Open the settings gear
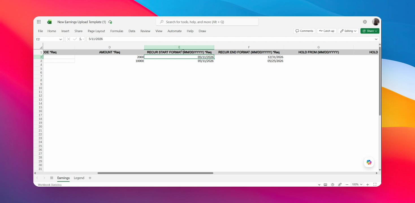Image resolution: width=415 pixels, height=203 pixels. point(365,22)
